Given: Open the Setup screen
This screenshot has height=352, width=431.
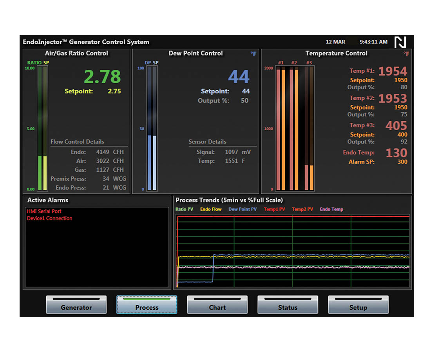Looking at the screenshot, I should click(358, 305).
